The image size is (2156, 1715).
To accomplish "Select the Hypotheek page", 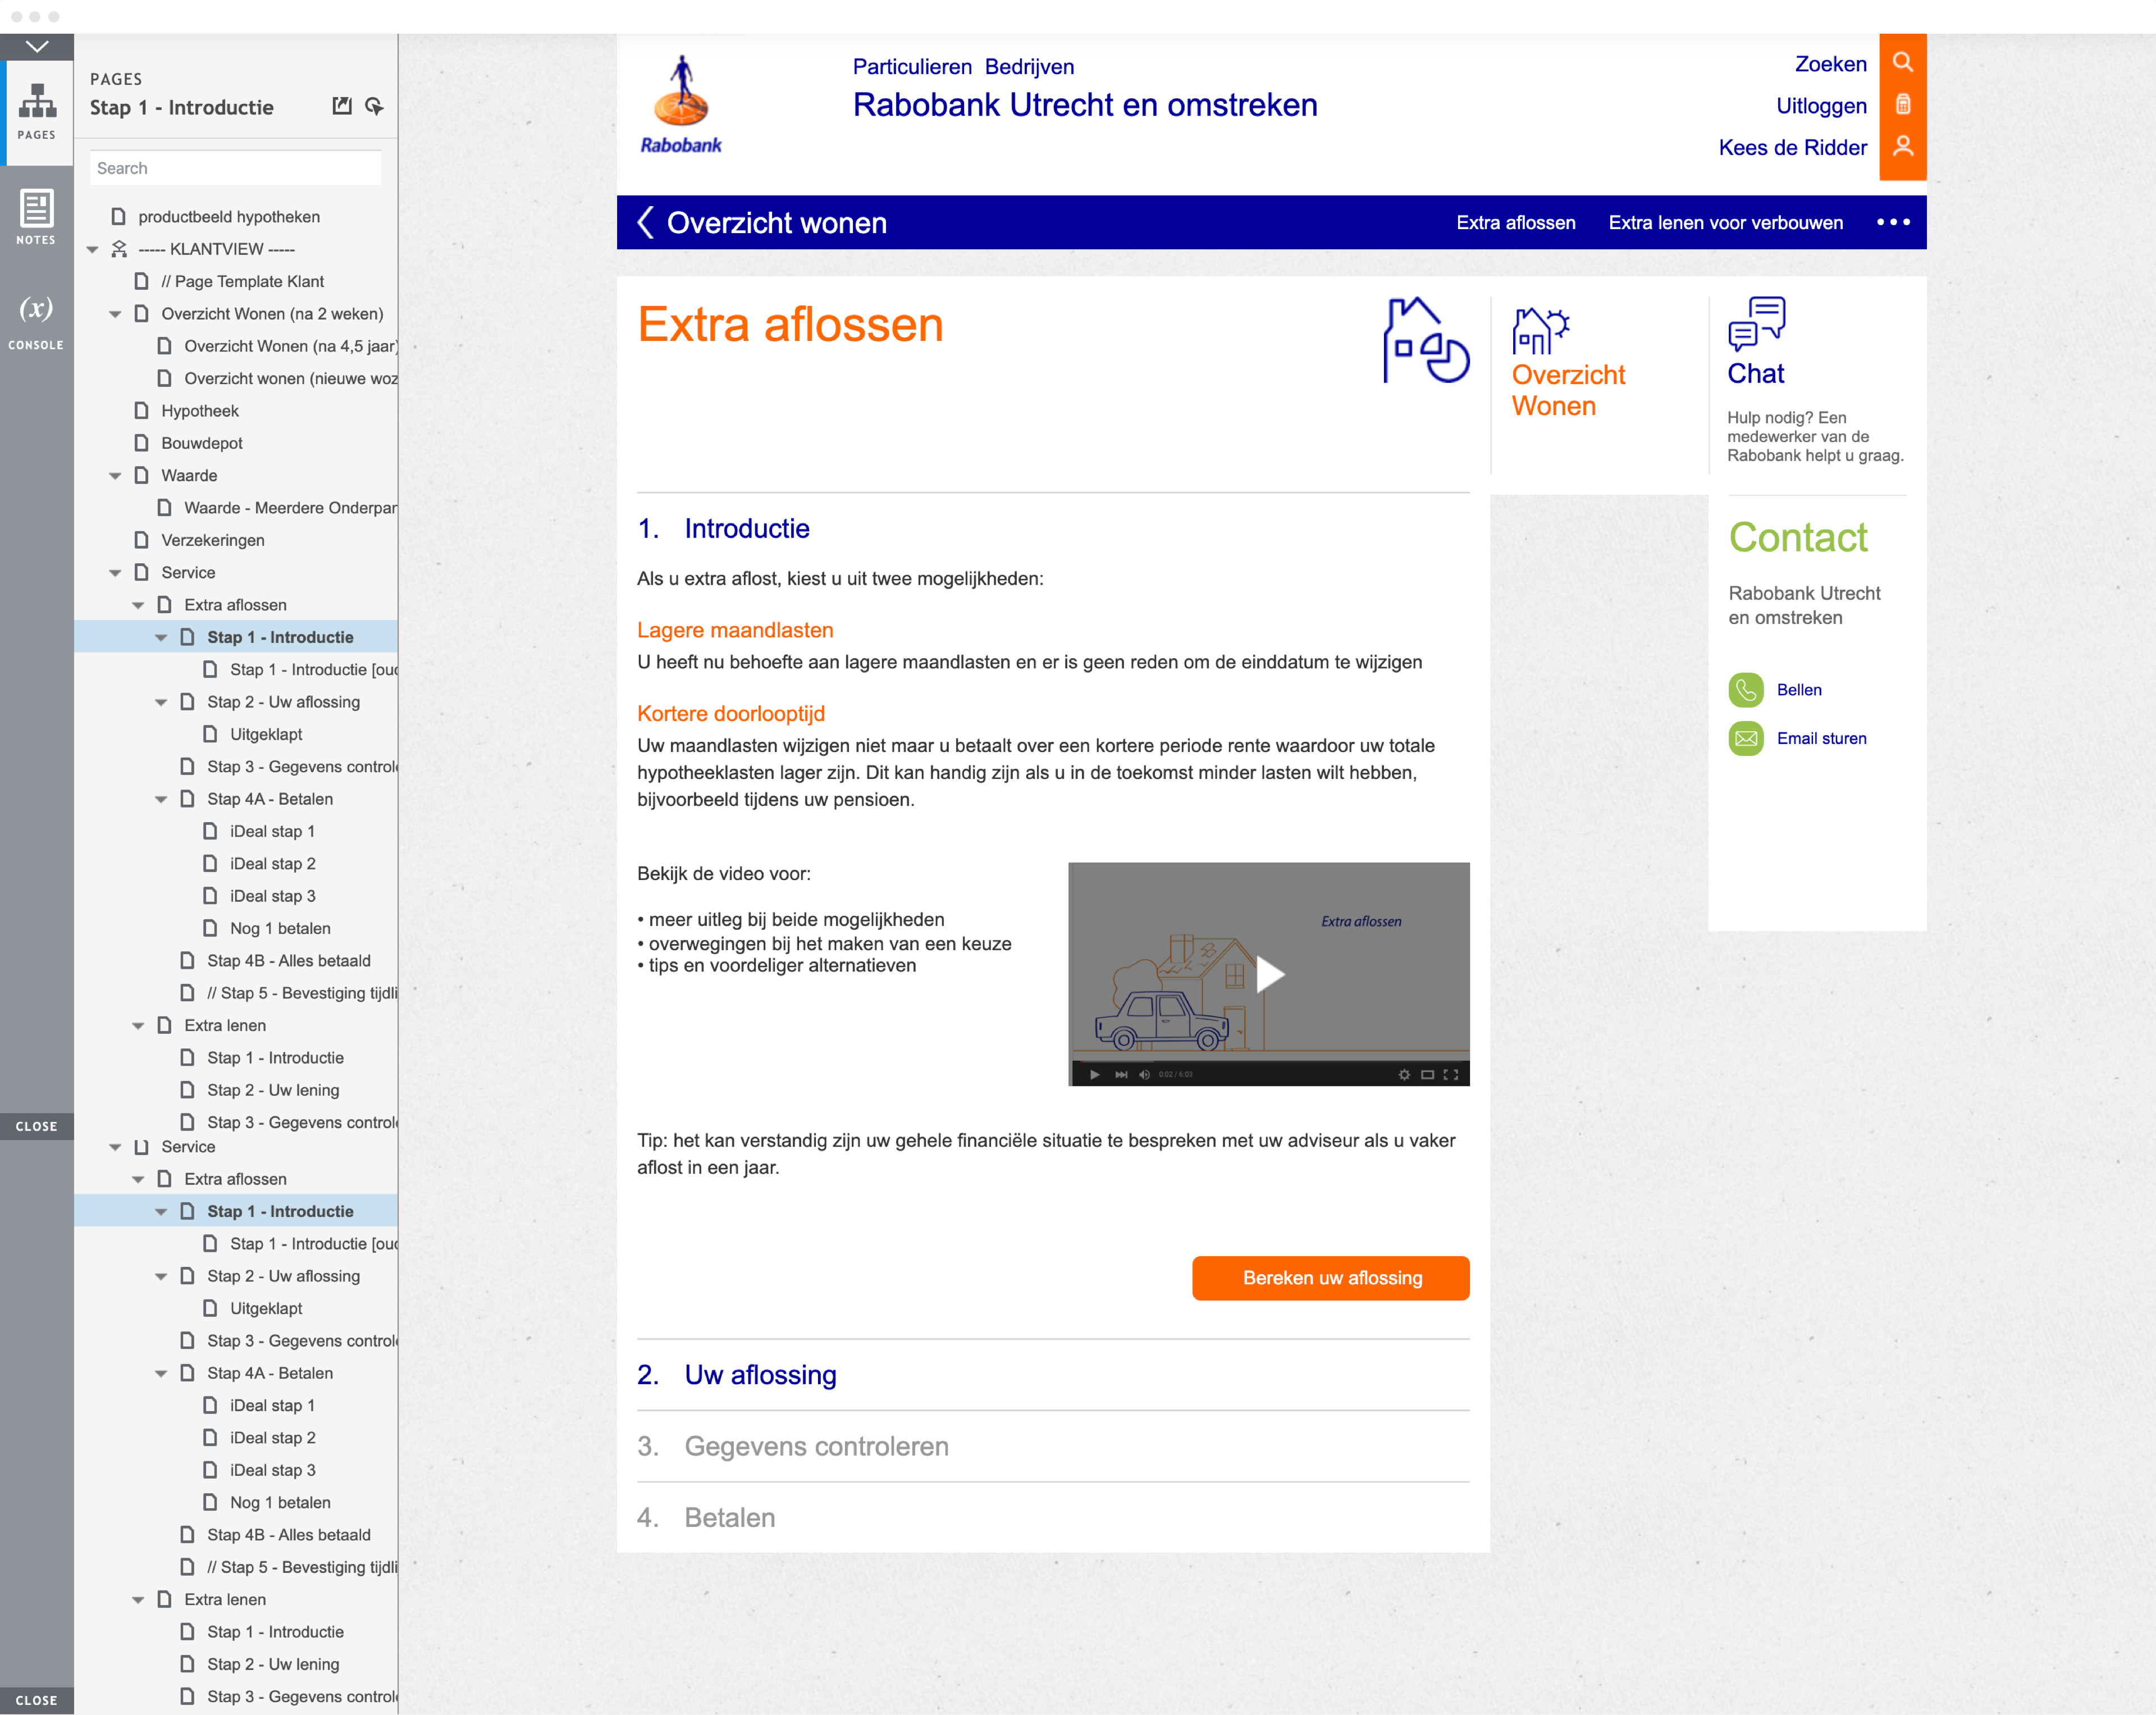I will coord(199,411).
